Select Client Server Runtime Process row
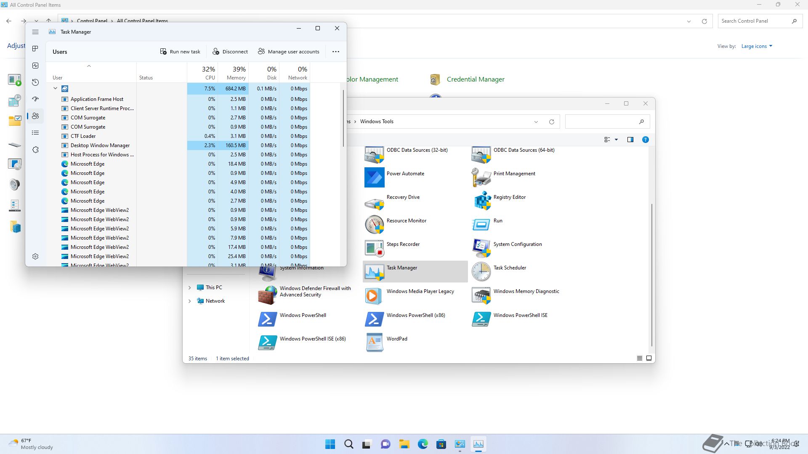Viewport: 808px width, 454px height. click(x=178, y=108)
